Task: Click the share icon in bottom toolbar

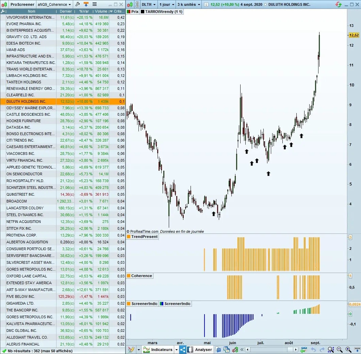Action: point(183,350)
